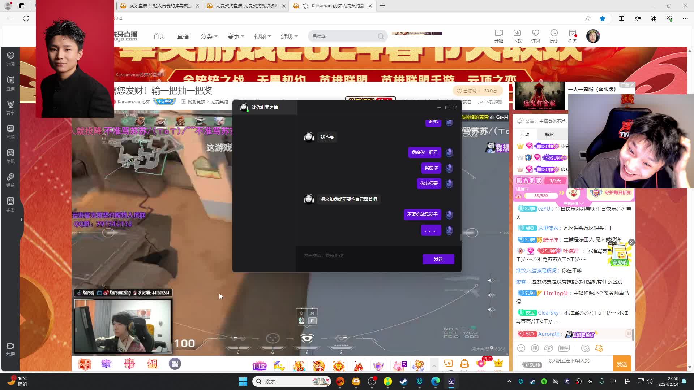Image resolution: width=694 pixels, height=390 pixels.
Task: Click the purple 发送 button in chat window
Action: [x=438, y=259]
